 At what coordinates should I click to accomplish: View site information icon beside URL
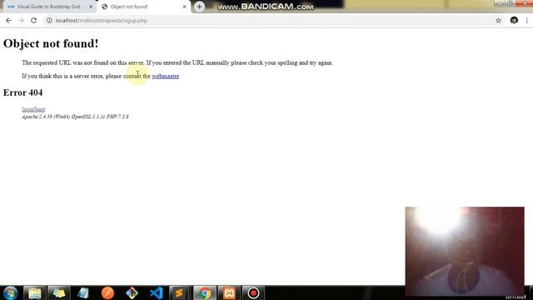[49, 20]
